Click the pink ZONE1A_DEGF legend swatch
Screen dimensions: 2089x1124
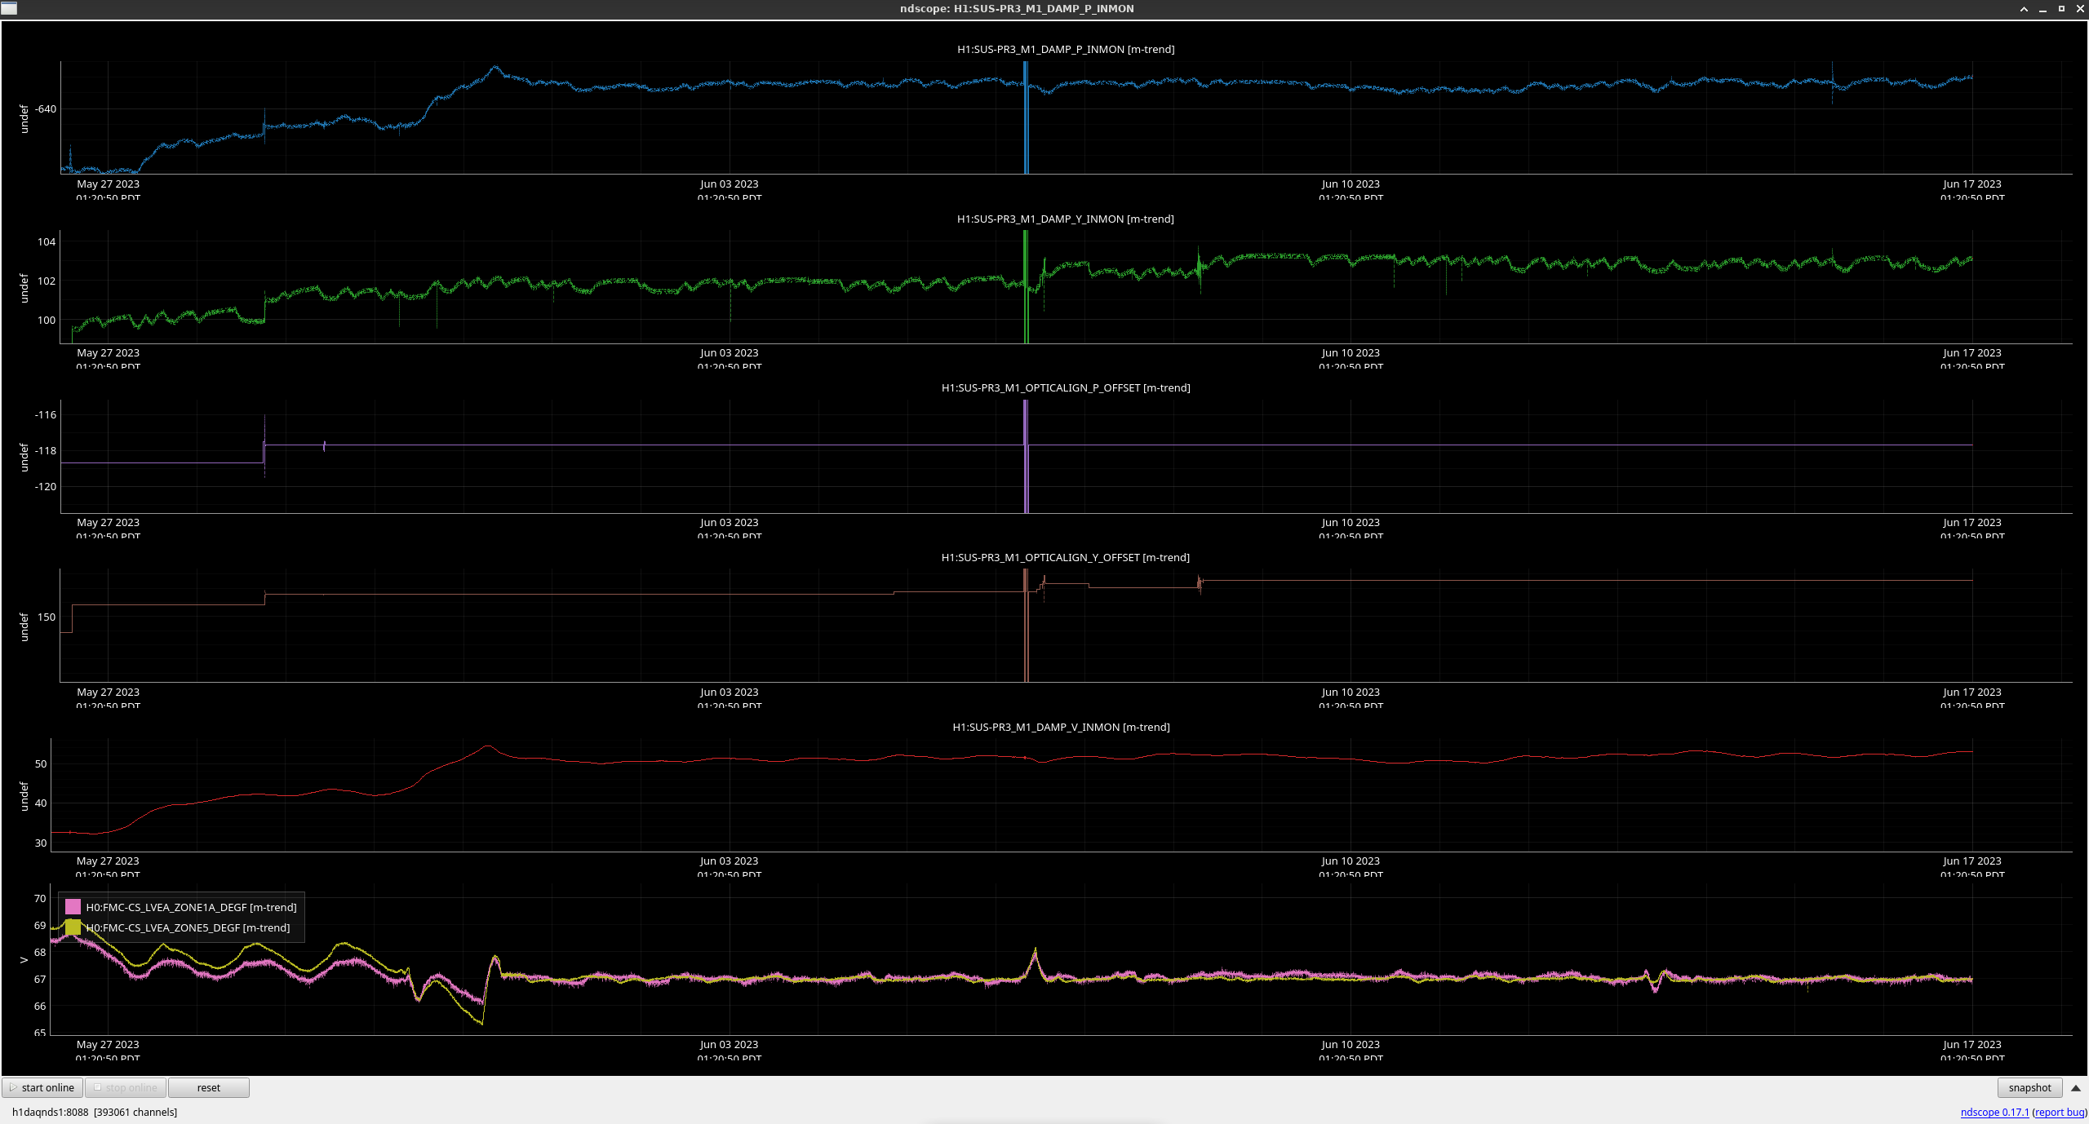click(x=73, y=907)
